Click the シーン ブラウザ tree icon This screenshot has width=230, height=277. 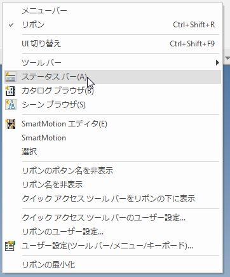(x=10, y=105)
